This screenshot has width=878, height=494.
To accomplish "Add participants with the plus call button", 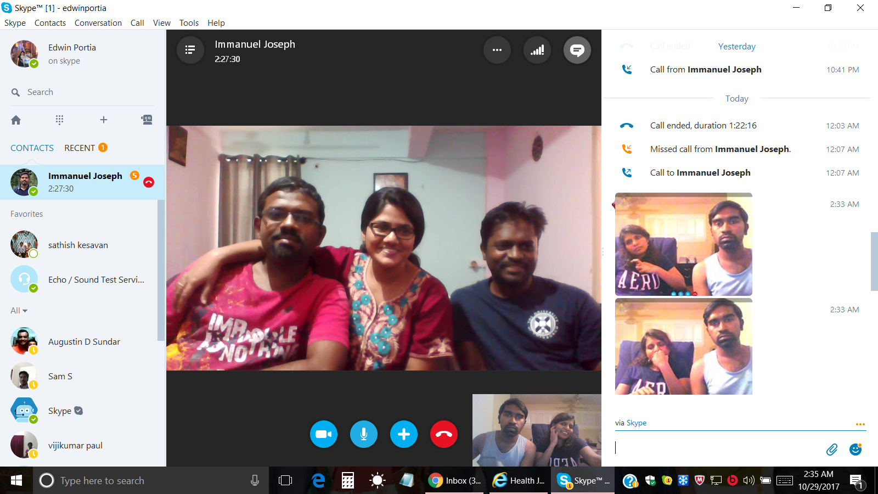I will point(404,434).
